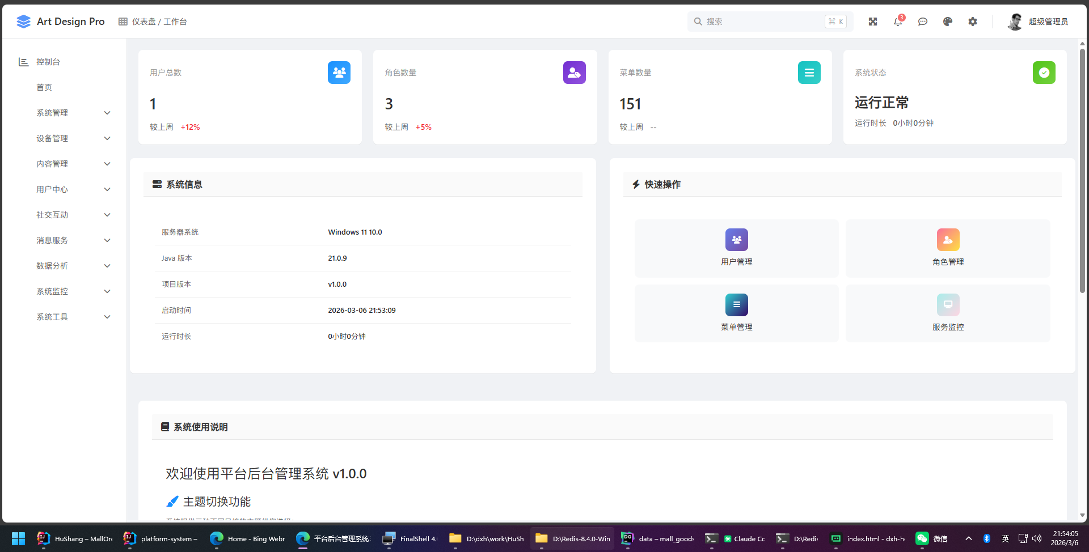Open WeChat 微信 from the taskbar
This screenshot has width=1089, height=552.
pos(930,538)
